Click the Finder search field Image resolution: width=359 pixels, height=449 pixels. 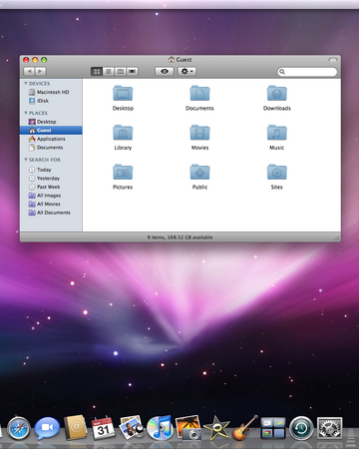[307, 72]
